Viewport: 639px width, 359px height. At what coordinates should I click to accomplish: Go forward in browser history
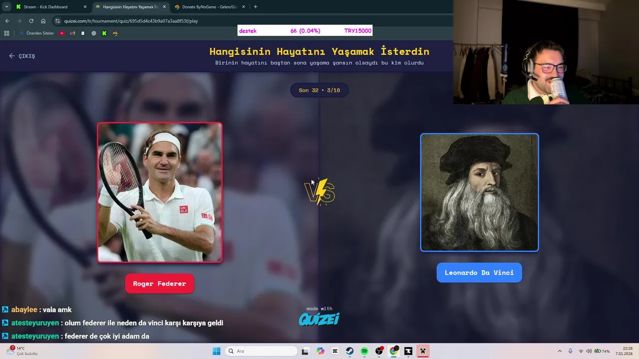[19, 21]
